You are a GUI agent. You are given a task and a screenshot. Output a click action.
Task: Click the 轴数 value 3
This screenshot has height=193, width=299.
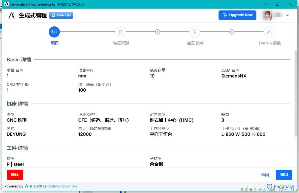(x=223, y=120)
